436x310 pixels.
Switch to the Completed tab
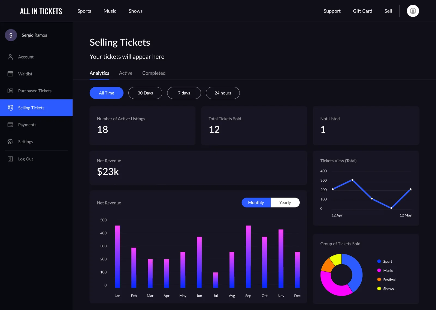(154, 73)
